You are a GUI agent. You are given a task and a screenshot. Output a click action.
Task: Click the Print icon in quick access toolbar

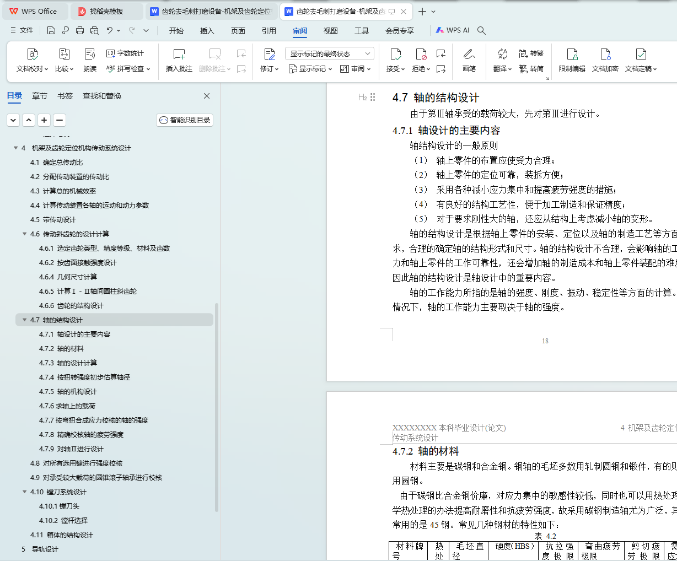80,30
